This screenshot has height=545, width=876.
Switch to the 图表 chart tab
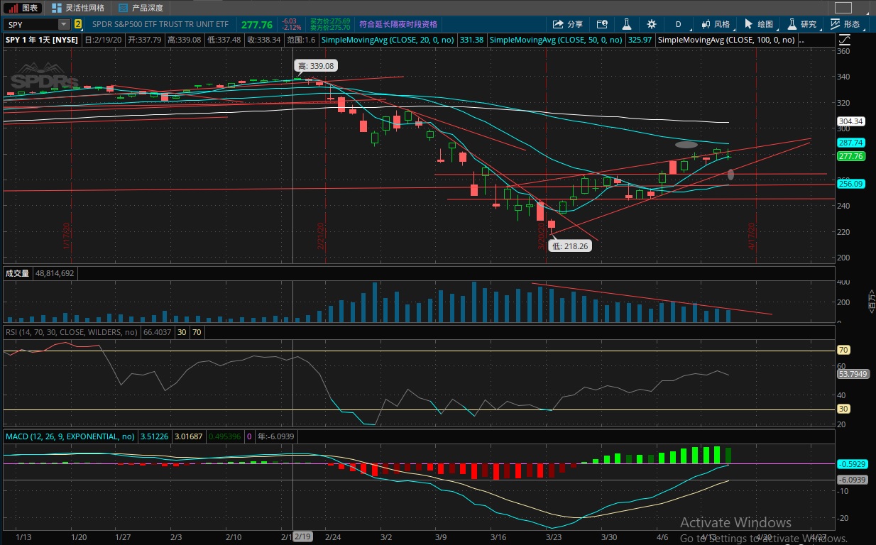(23, 8)
